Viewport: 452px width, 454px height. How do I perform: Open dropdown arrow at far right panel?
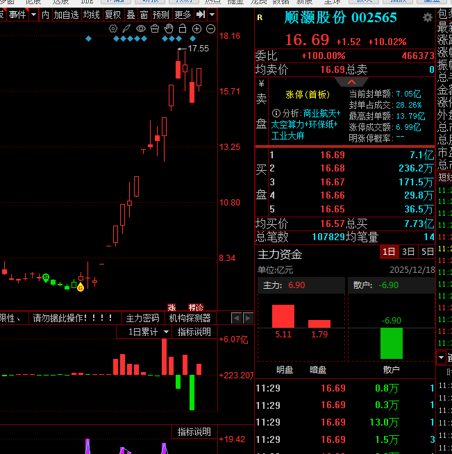[441, 358]
